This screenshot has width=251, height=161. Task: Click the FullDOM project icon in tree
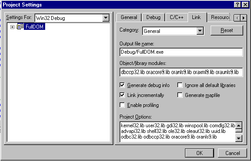pyautogui.click(x=20, y=26)
